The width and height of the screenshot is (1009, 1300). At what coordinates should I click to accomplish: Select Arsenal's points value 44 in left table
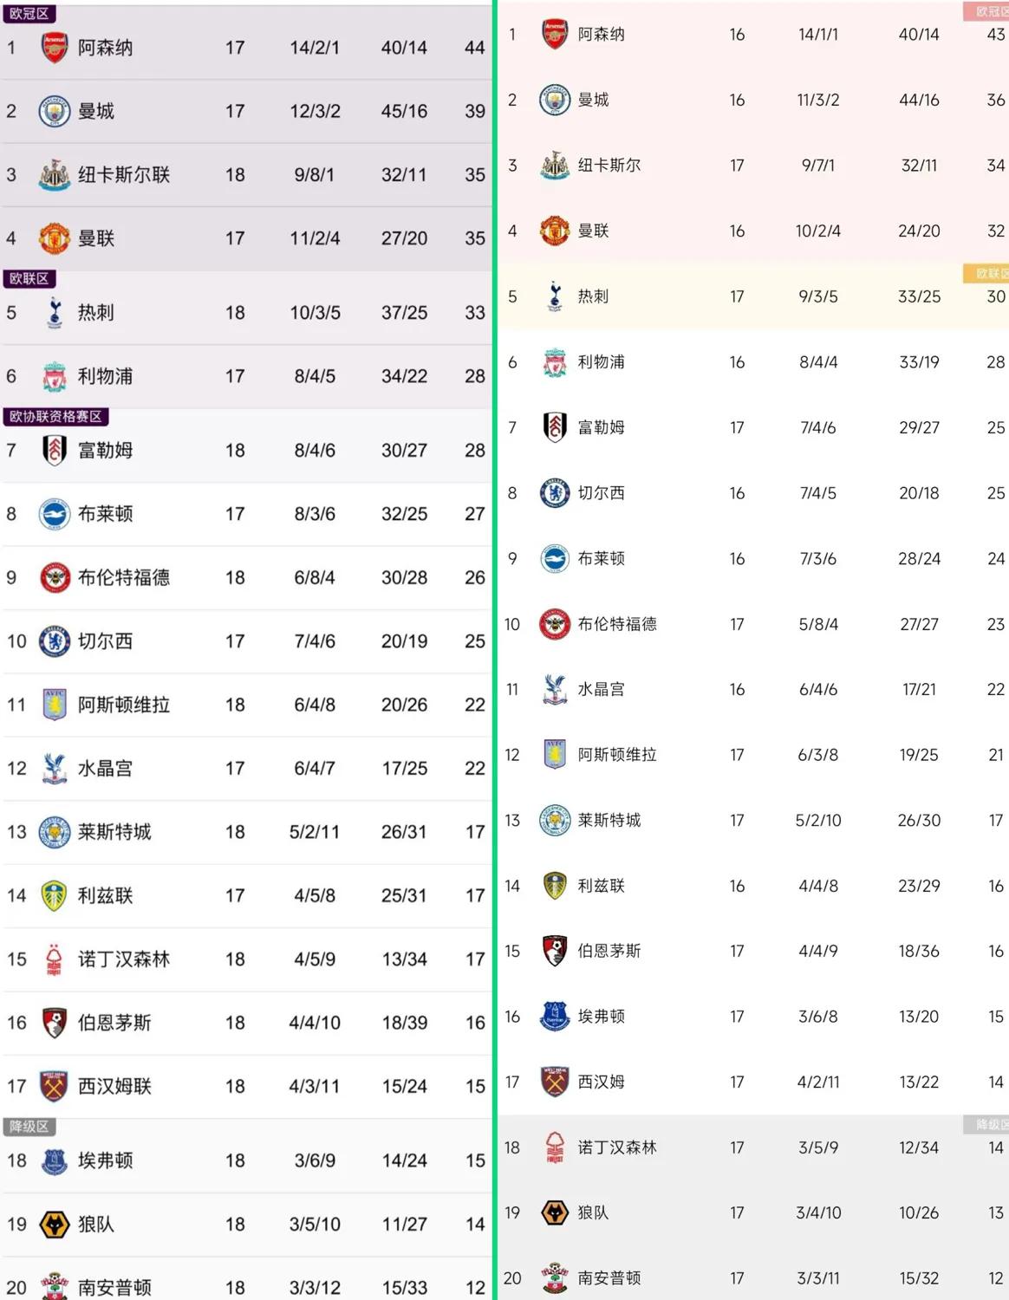(473, 48)
